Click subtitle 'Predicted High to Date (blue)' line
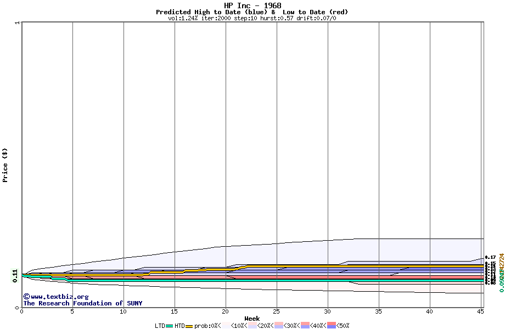505x329 pixels. (252, 12)
